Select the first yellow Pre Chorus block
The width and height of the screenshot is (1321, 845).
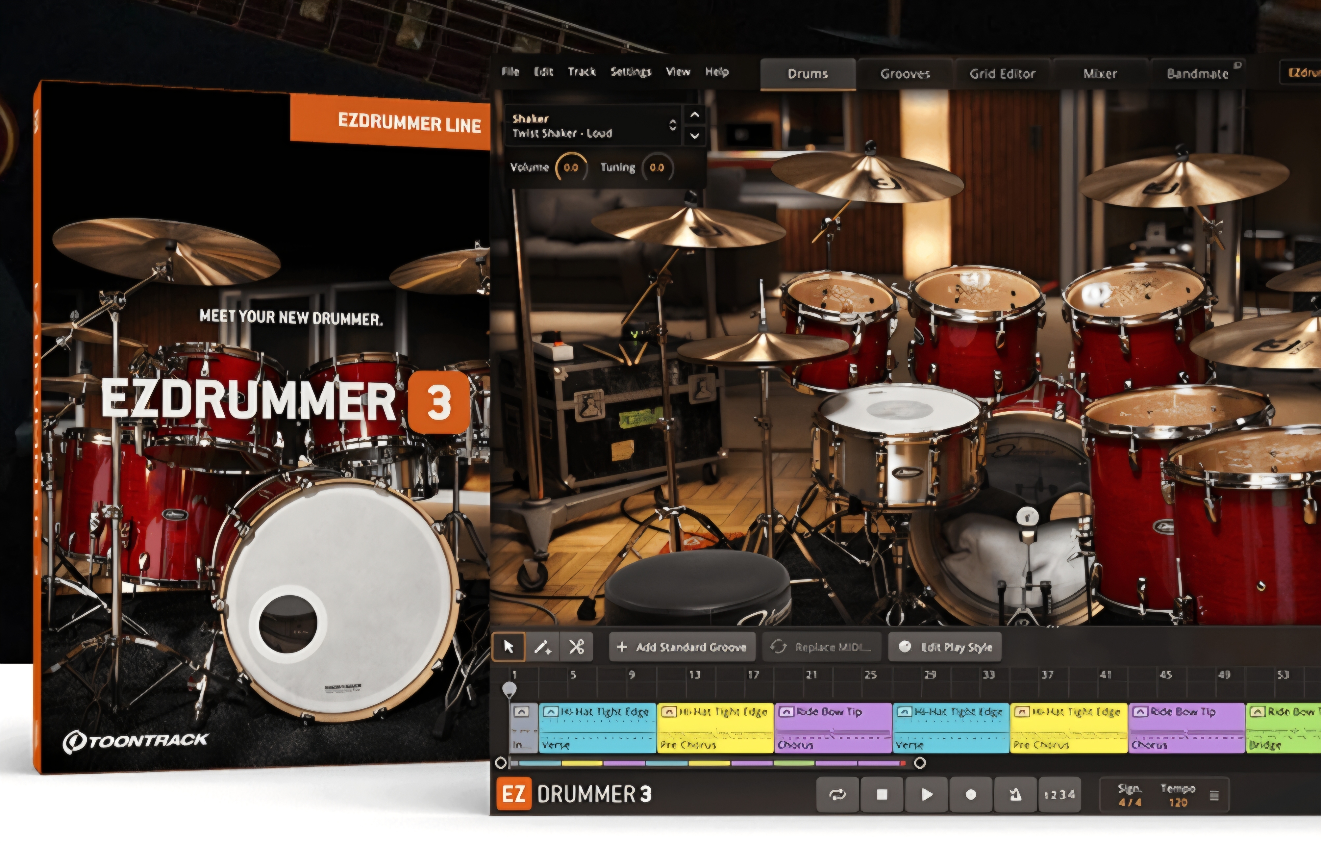(715, 728)
